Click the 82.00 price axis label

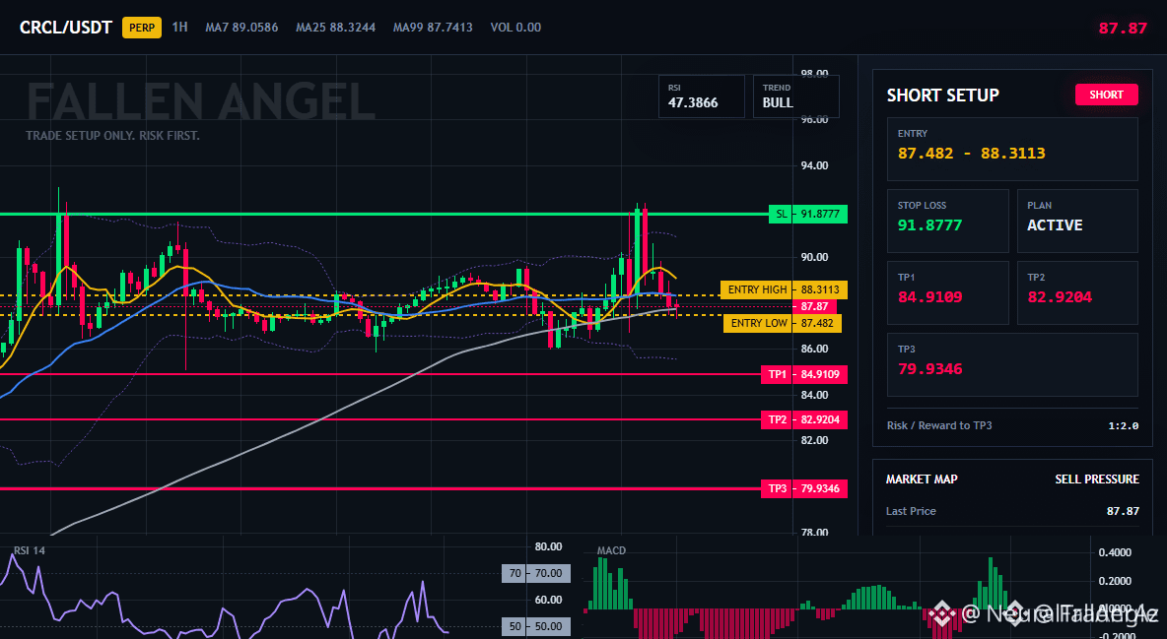click(814, 440)
